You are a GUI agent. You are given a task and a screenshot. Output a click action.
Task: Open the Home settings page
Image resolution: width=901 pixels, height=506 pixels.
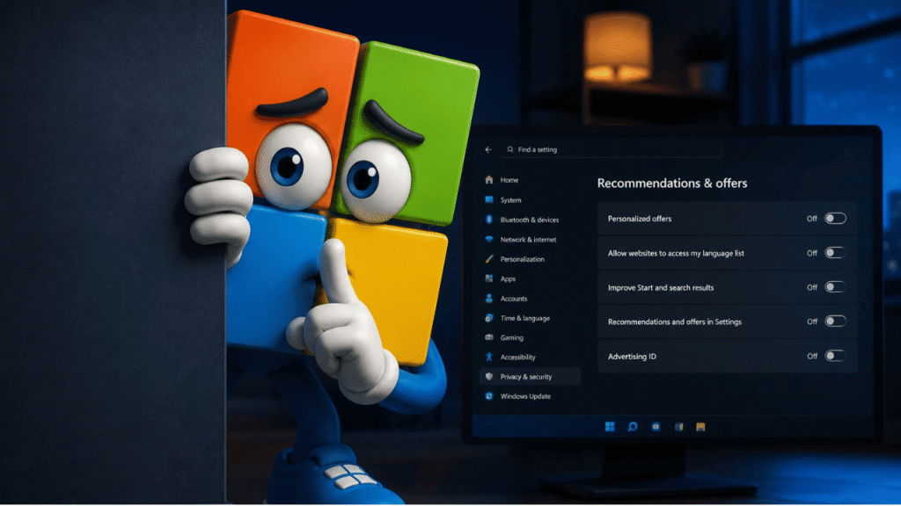pyautogui.click(x=509, y=180)
